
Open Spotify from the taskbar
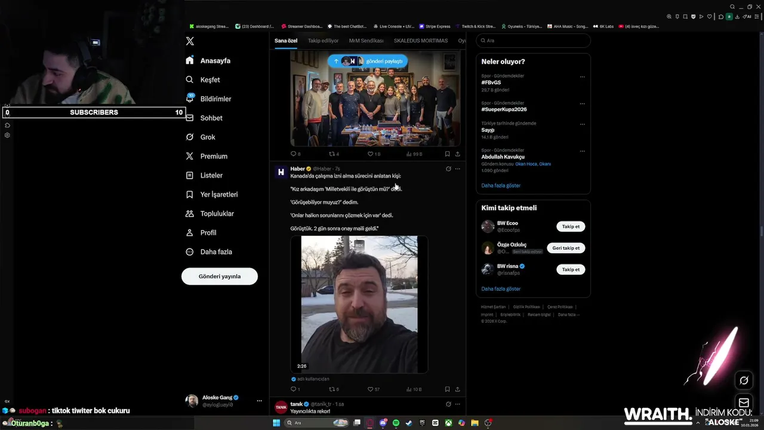pyautogui.click(x=396, y=423)
